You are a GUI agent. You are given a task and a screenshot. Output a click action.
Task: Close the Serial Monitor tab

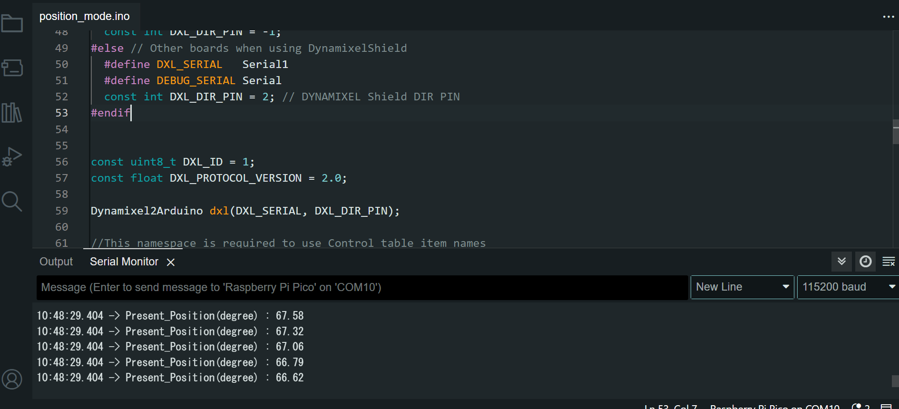pos(171,262)
